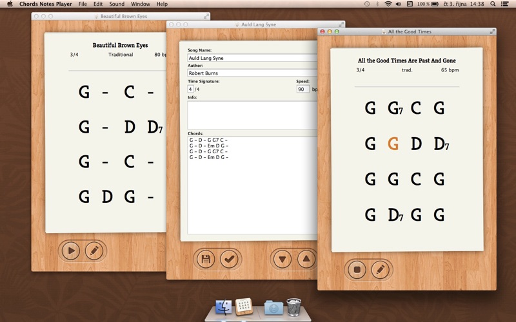
Task: Click the down triangle transpose button
Action: tap(282, 259)
